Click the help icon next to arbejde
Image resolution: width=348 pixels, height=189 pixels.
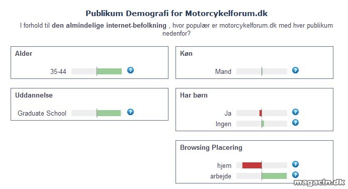tap(295, 175)
